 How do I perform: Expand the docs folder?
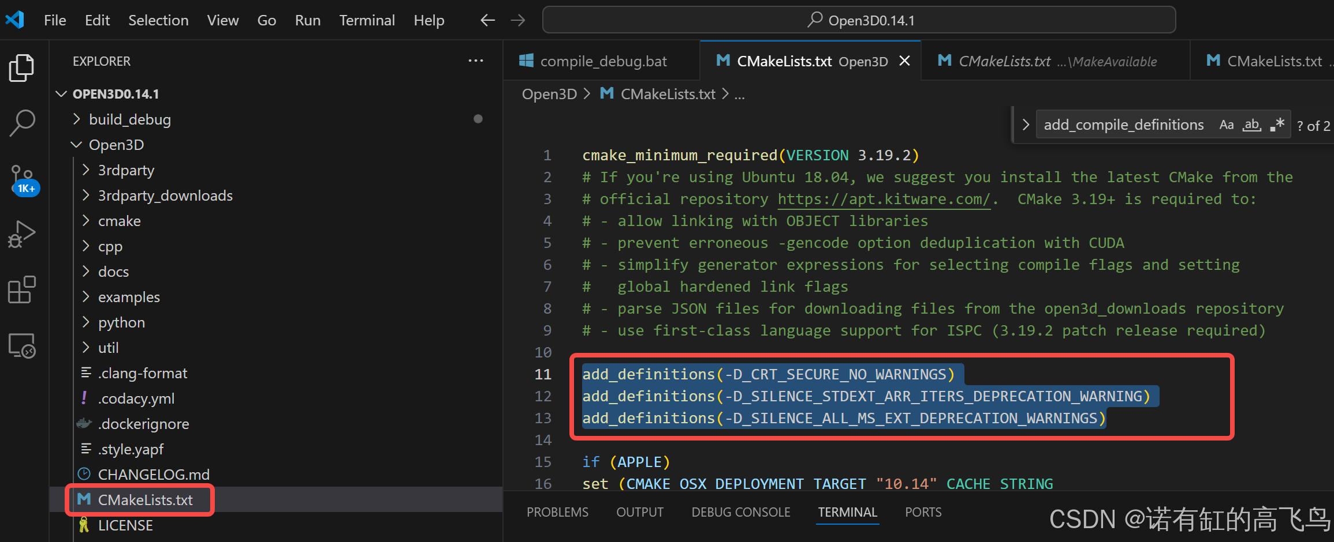tap(85, 272)
